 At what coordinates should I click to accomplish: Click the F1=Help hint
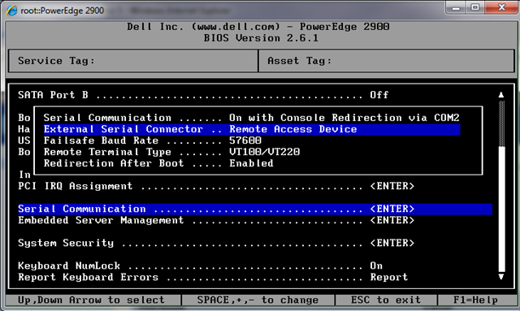[475, 300]
